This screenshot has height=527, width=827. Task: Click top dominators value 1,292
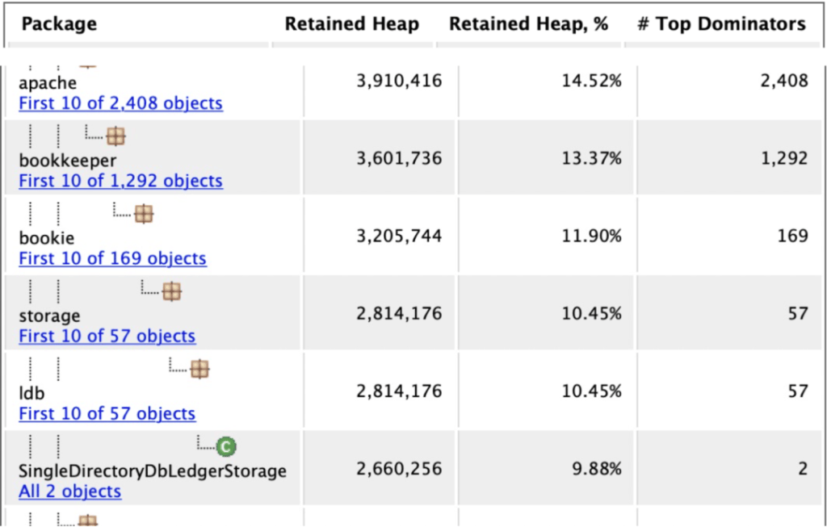783,158
